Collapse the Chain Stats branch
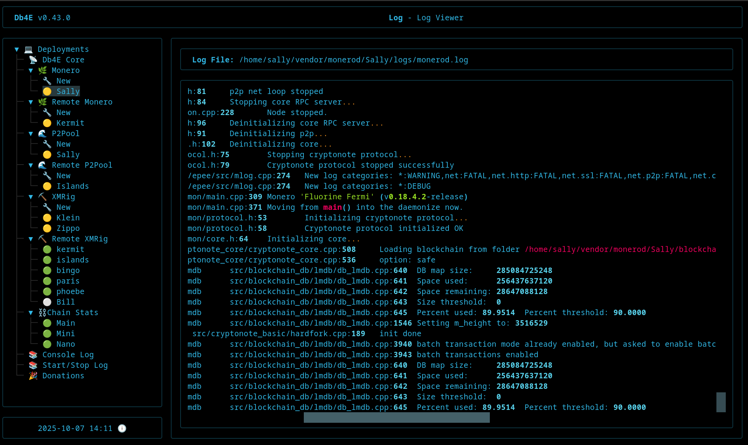The width and height of the screenshot is (748, 445). [x=31, y=313]
